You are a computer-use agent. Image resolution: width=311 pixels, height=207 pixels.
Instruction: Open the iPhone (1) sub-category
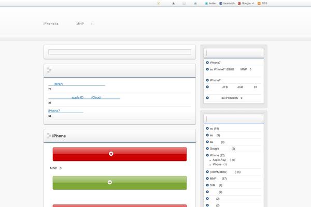(220, 165)
